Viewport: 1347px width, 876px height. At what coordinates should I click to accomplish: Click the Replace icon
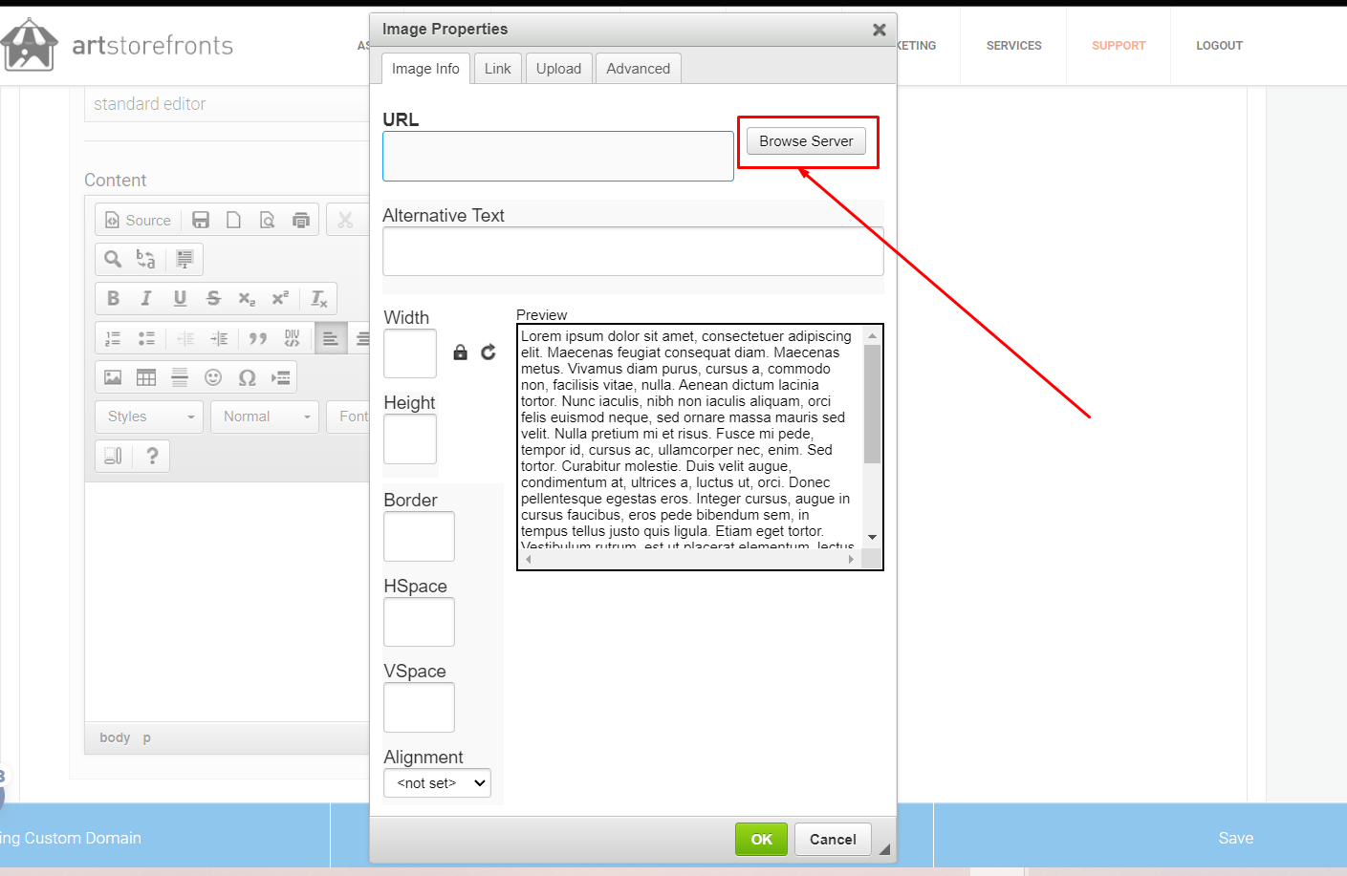(145, 259)
